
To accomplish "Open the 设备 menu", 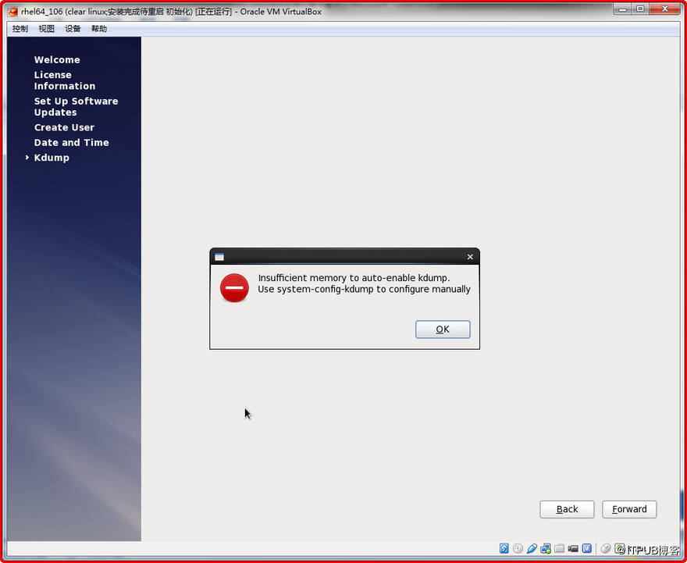I will pyautogui.click(x=73, y=29).
